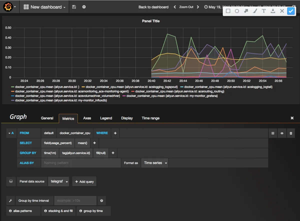Confirm annotation with blue checkmark

pyautogui.click(x=291, y=11)
